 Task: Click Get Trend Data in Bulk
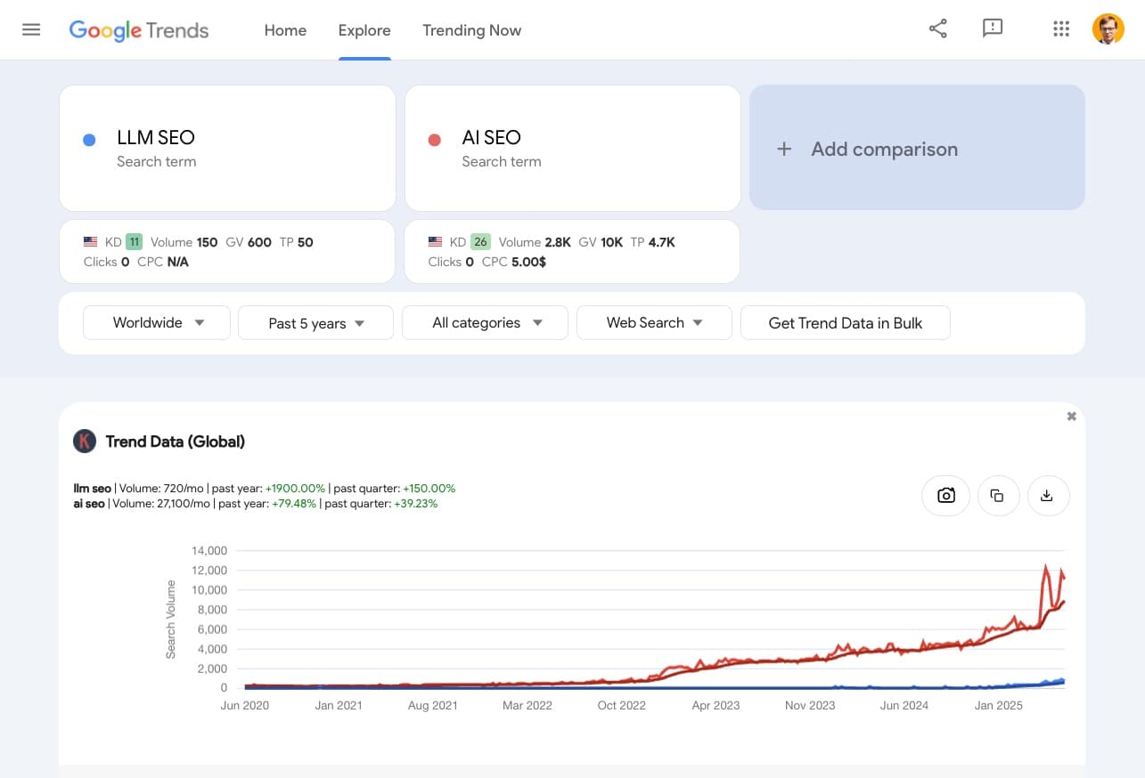[845, 322]
